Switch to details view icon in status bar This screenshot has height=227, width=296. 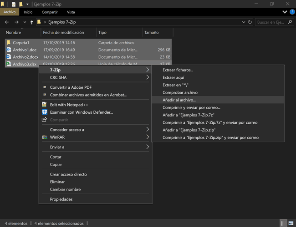pyautogui.click(x=283, y=223)
